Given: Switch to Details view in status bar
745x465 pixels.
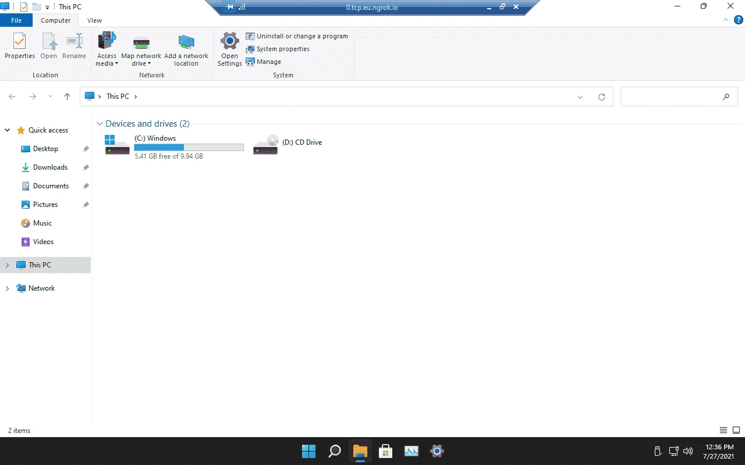Looking at the screenshot, I should point(723,431).
